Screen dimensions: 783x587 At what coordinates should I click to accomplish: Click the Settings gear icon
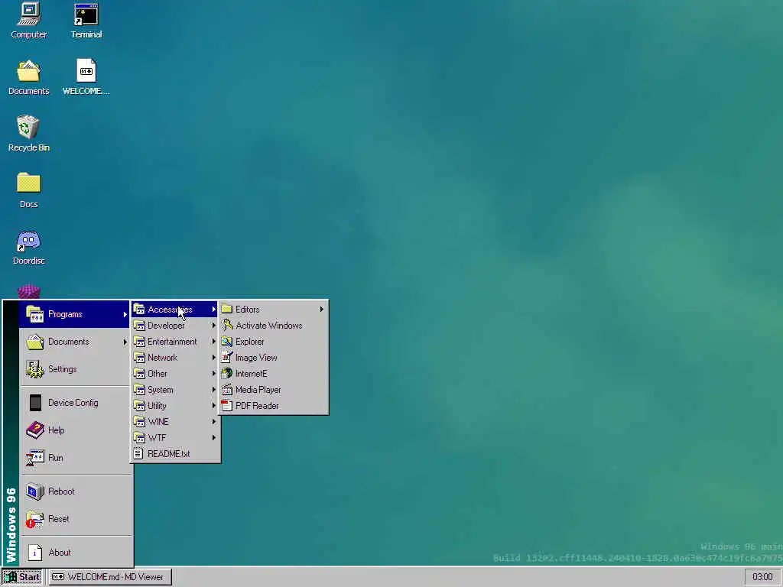pyautogui.click(x=35, y=369)
